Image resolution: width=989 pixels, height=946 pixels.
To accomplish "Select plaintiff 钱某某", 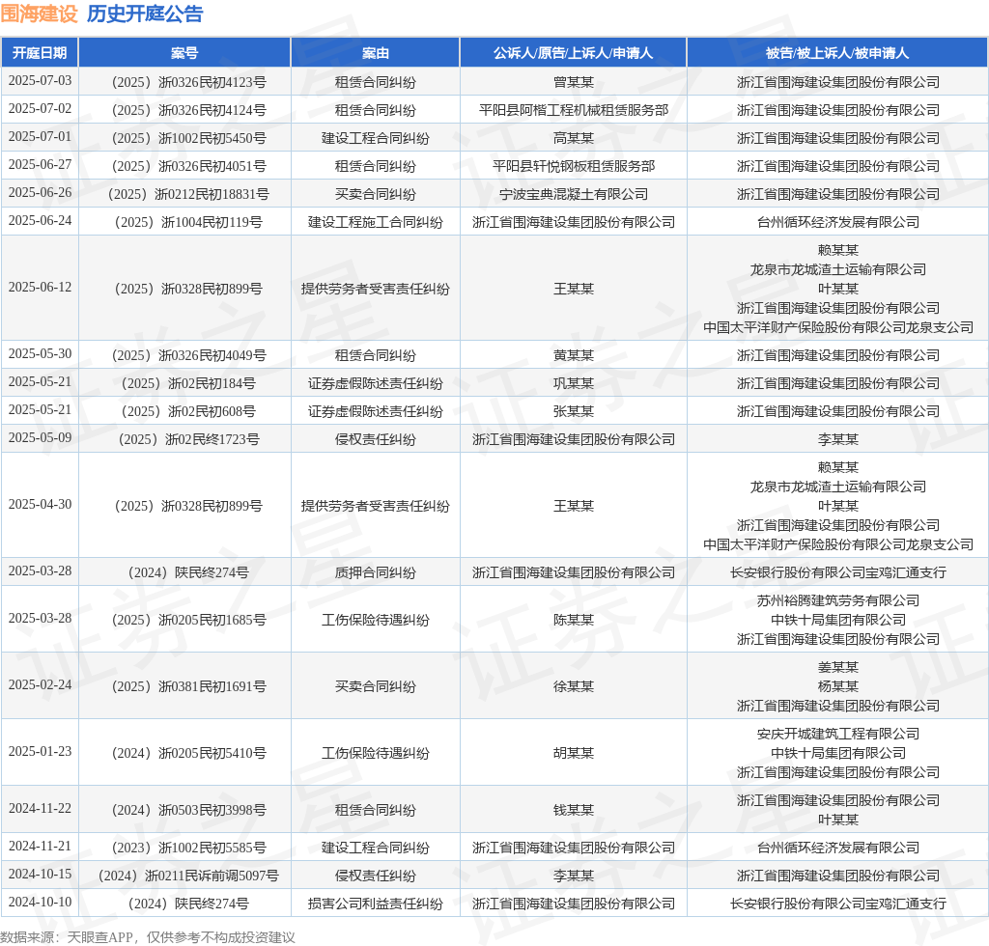I will coord(574,810).
